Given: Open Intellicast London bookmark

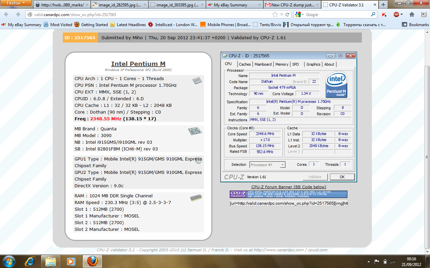Looking at the screenshot, I should click(x=173, y=24).
